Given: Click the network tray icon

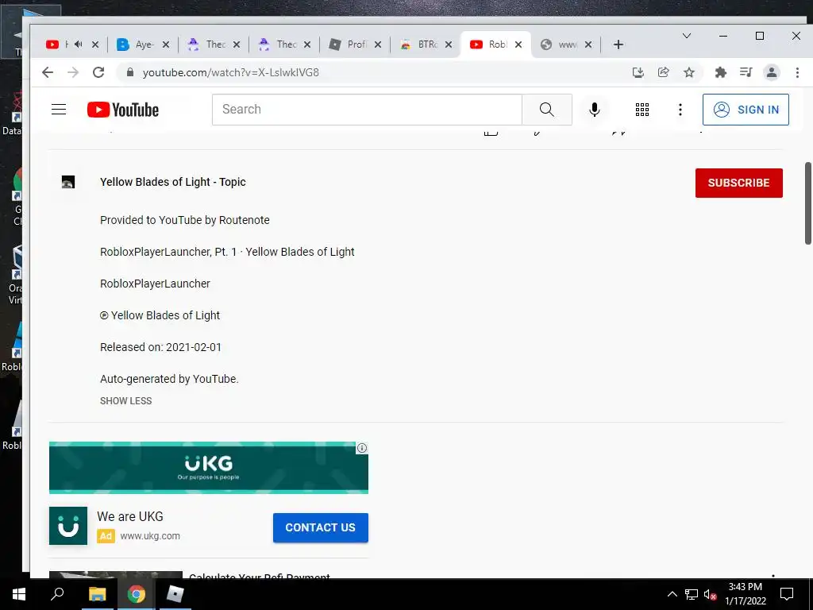Looking at the screenshot, I should (x=692, y=594).
